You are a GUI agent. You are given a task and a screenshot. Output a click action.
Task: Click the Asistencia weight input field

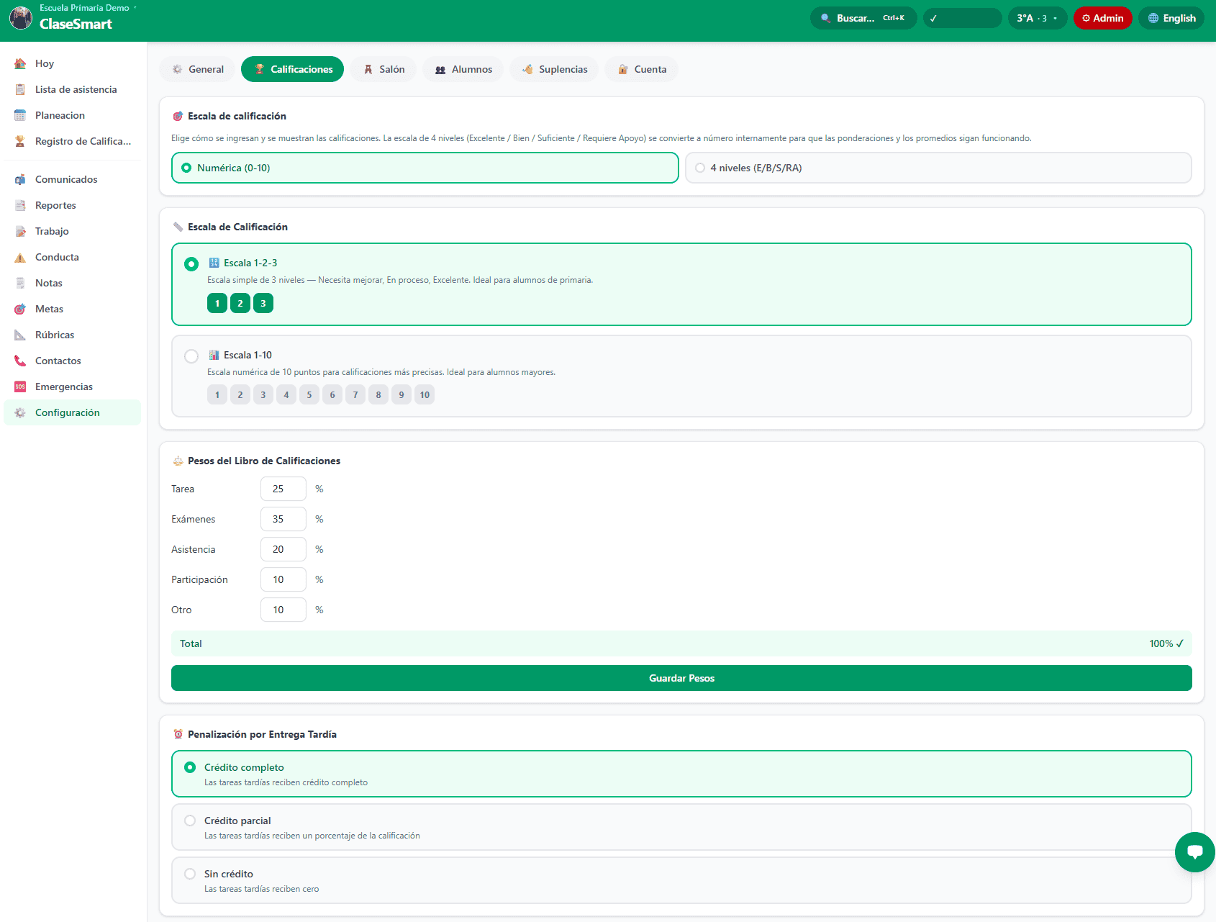click(283, 549)
